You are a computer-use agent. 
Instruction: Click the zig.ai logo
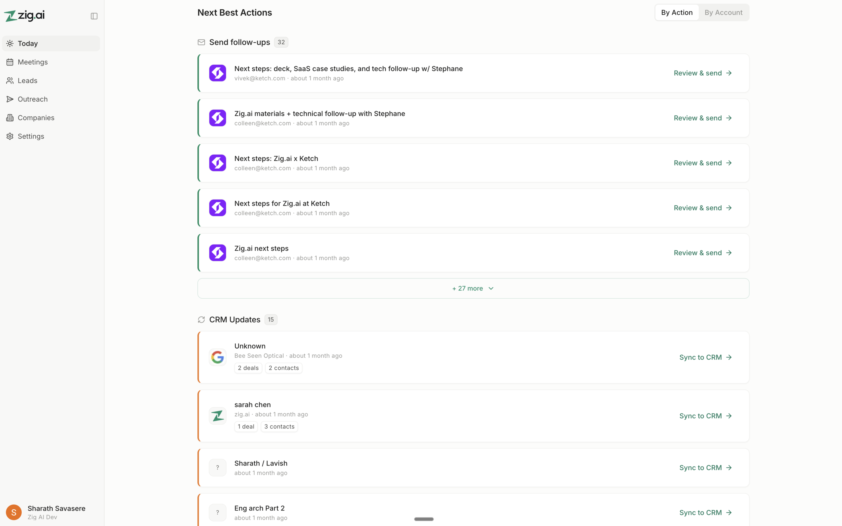click(x=24, y=16)
